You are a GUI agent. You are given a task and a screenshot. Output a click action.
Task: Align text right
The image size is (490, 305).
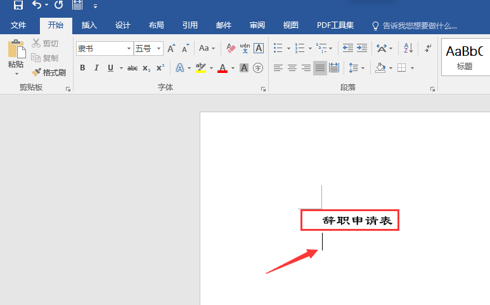[306, 68]
